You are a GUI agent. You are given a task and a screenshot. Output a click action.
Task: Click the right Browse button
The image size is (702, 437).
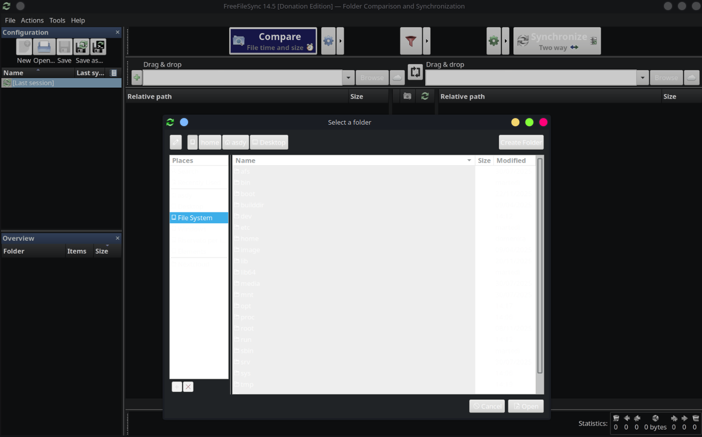pyautogui.click(x=666, y=78)
